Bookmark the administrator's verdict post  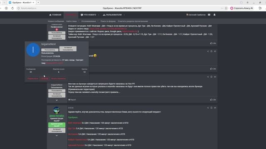point(212,108)
